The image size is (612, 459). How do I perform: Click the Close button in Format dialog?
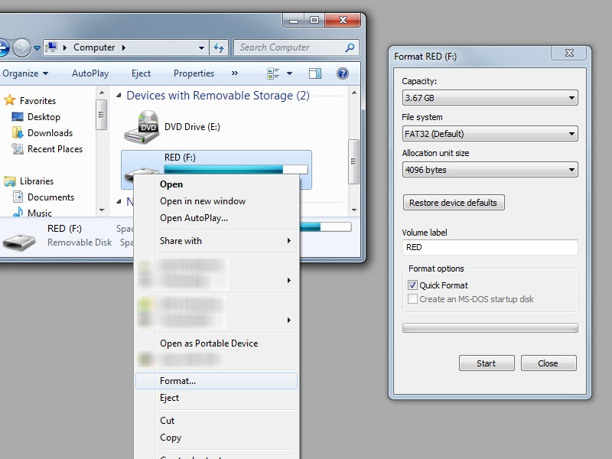tap(549, 363)
